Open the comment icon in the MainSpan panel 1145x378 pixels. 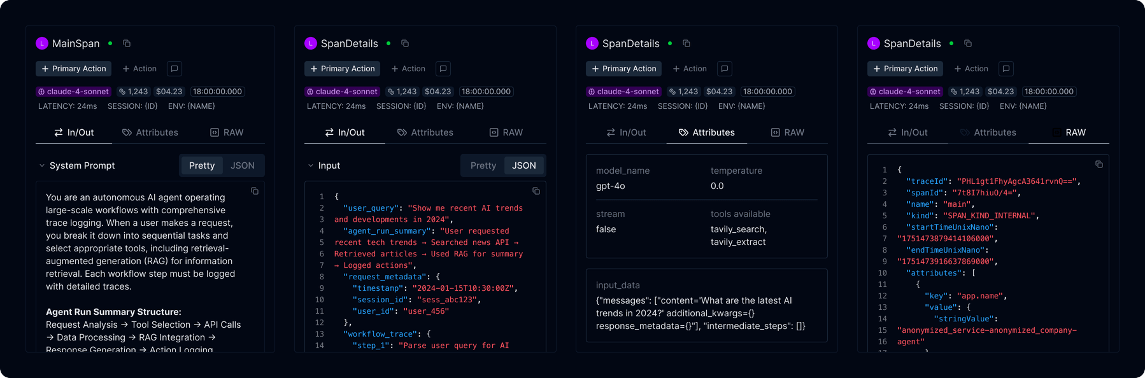click(x=174, y=69)
